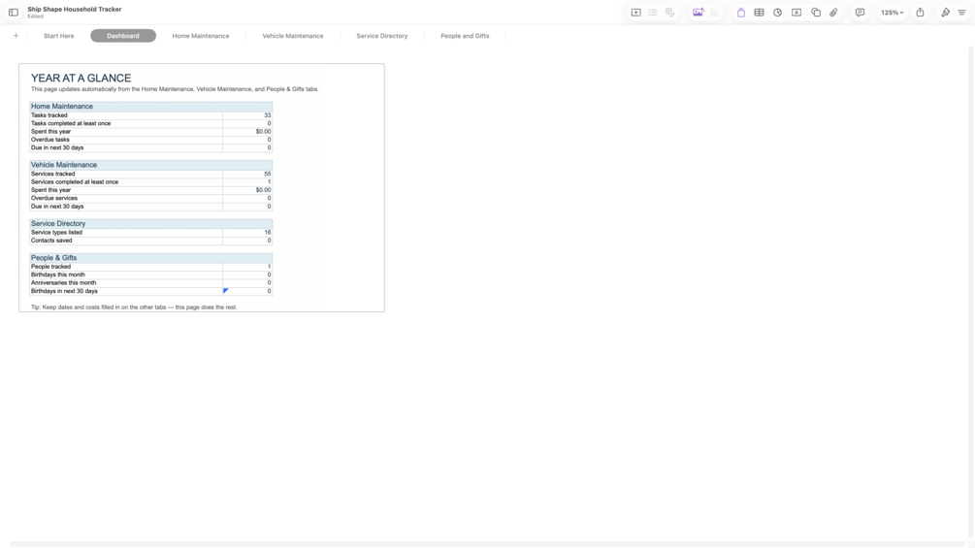
Task: Select the People tracked cell
Action: tap(125, 267)
